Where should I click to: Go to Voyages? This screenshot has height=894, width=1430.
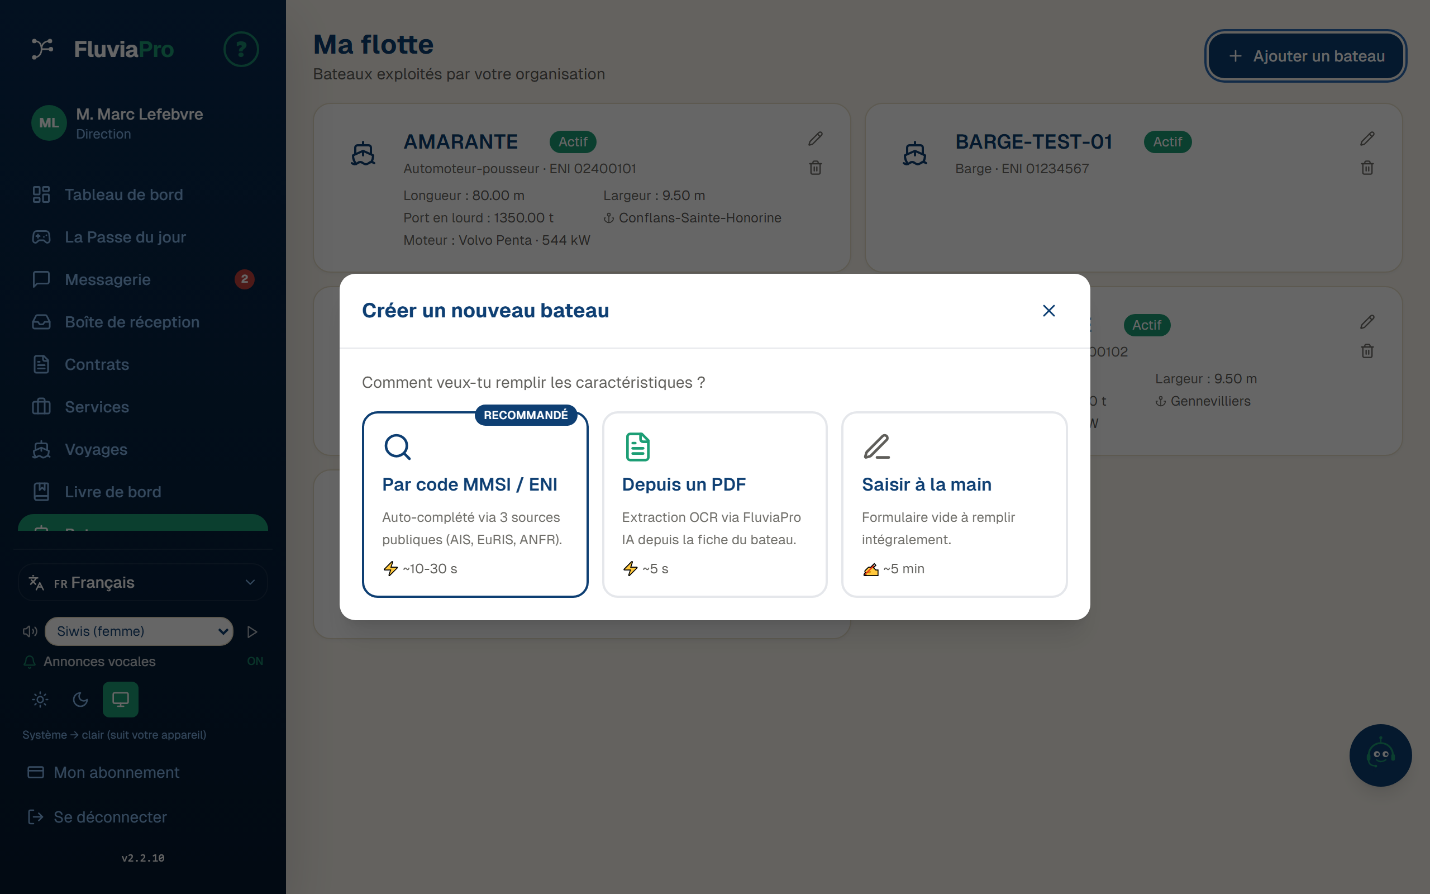pos(142,449)
